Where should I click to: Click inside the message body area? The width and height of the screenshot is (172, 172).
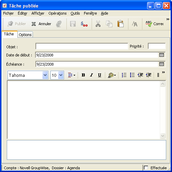pos(84,110)
